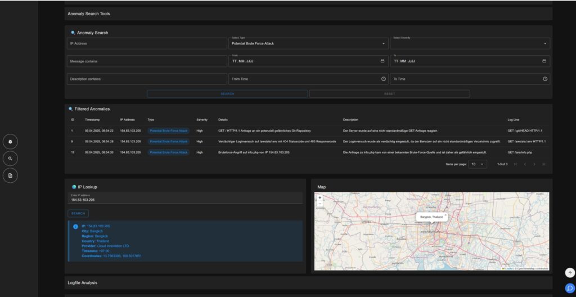Viewport: 576px width, 297px height.
Task: Open the From date calendar picker
Action: pyautogui.click(x=382, y=61)
